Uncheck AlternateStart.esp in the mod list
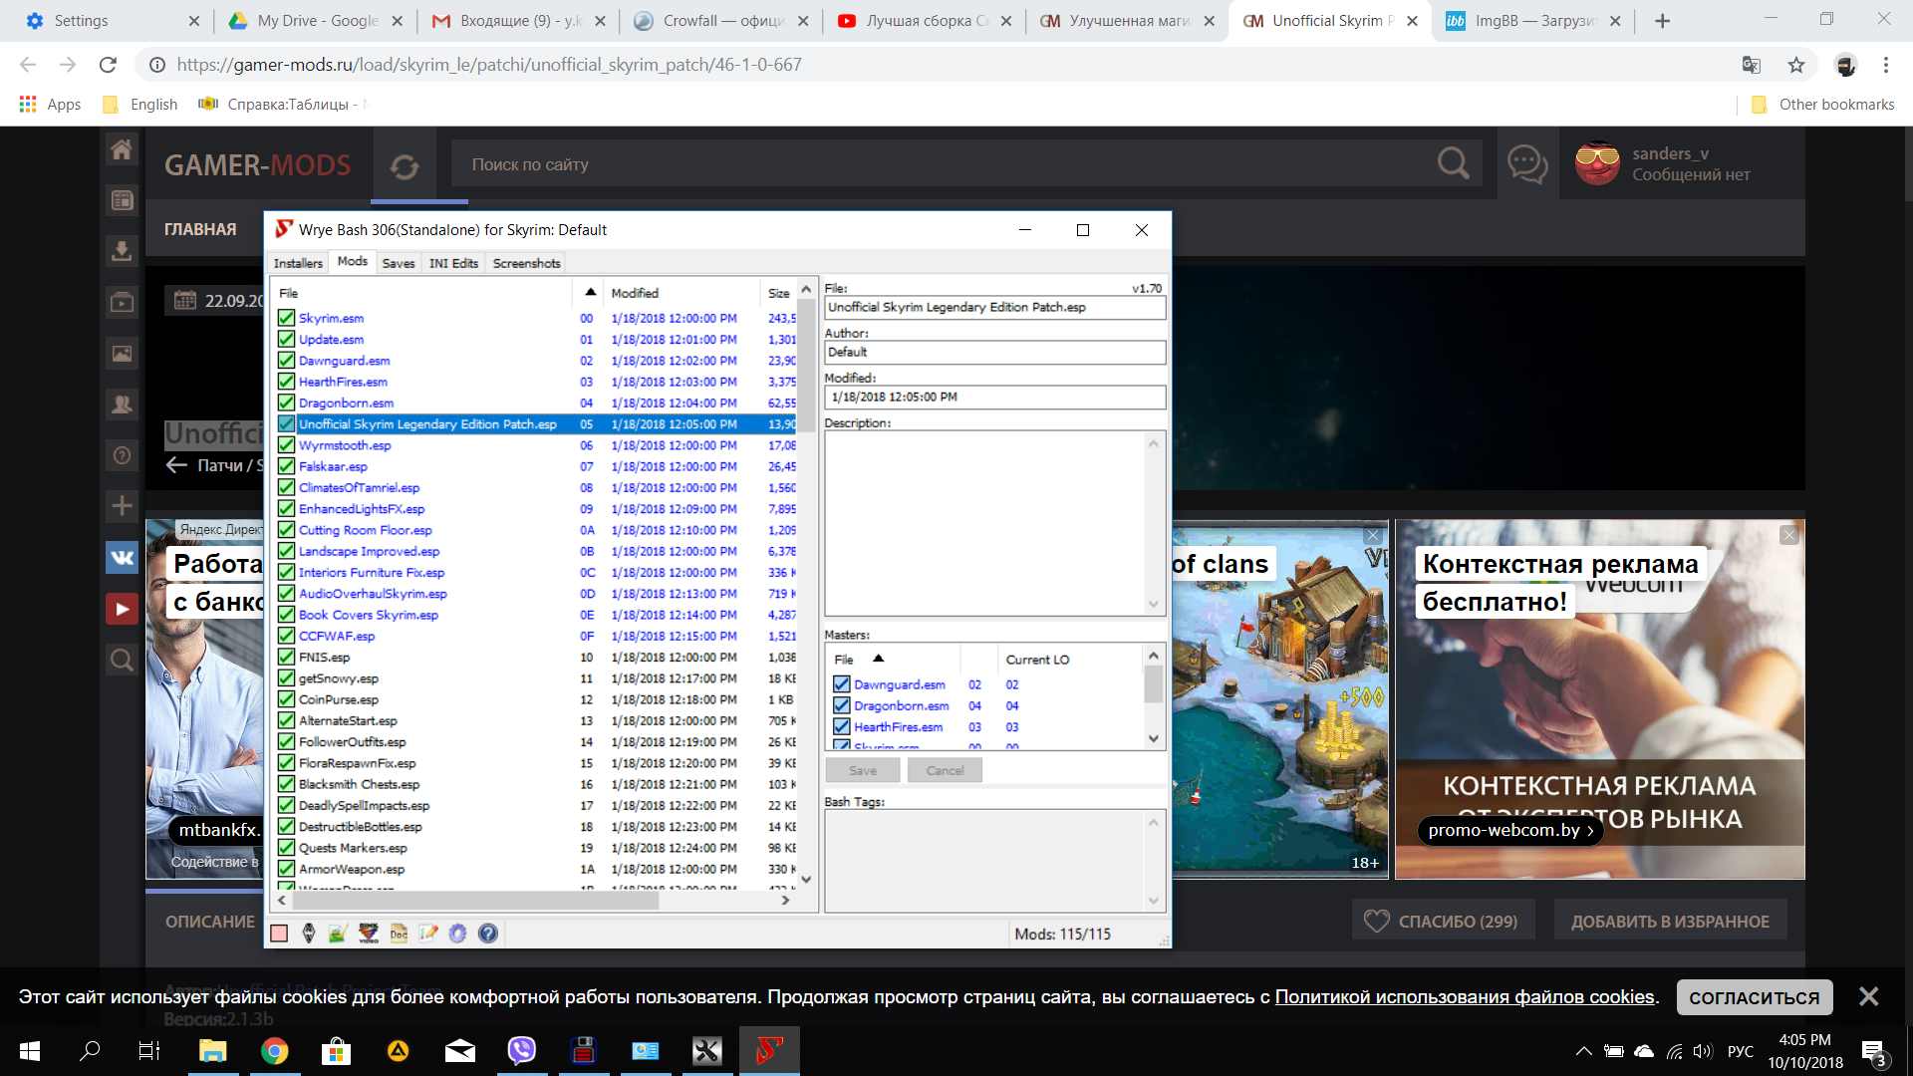Viewport: 1913px width, 1076px height. [286, 721]
